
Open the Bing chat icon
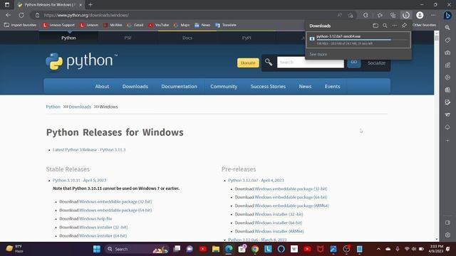point(447,15)
